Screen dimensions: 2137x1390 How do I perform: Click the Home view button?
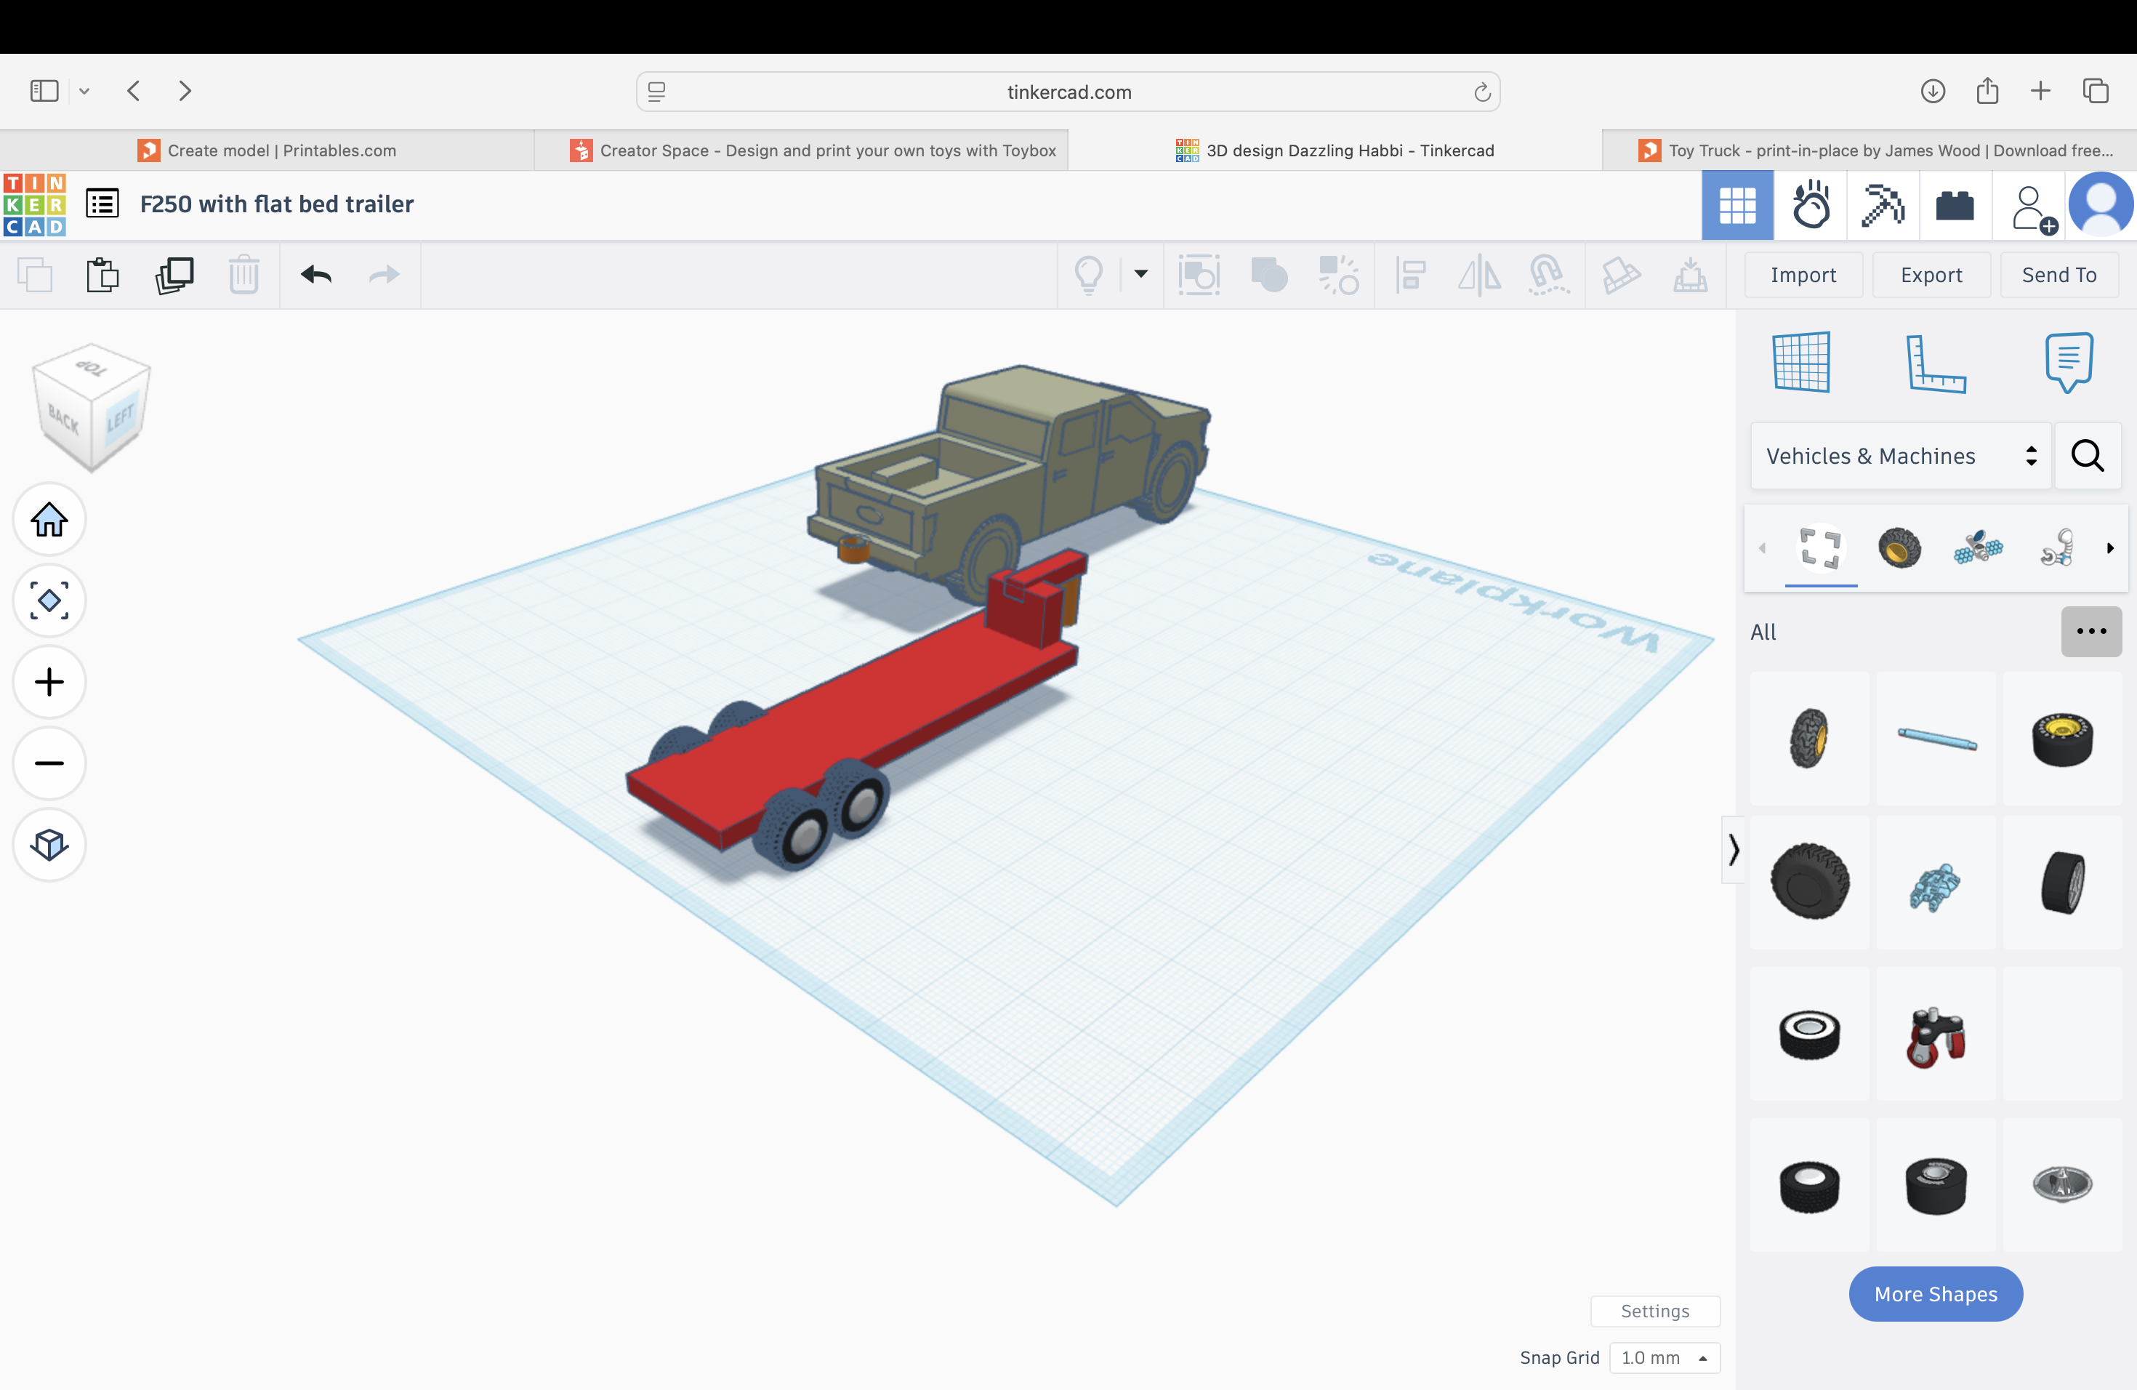(49, 519)
